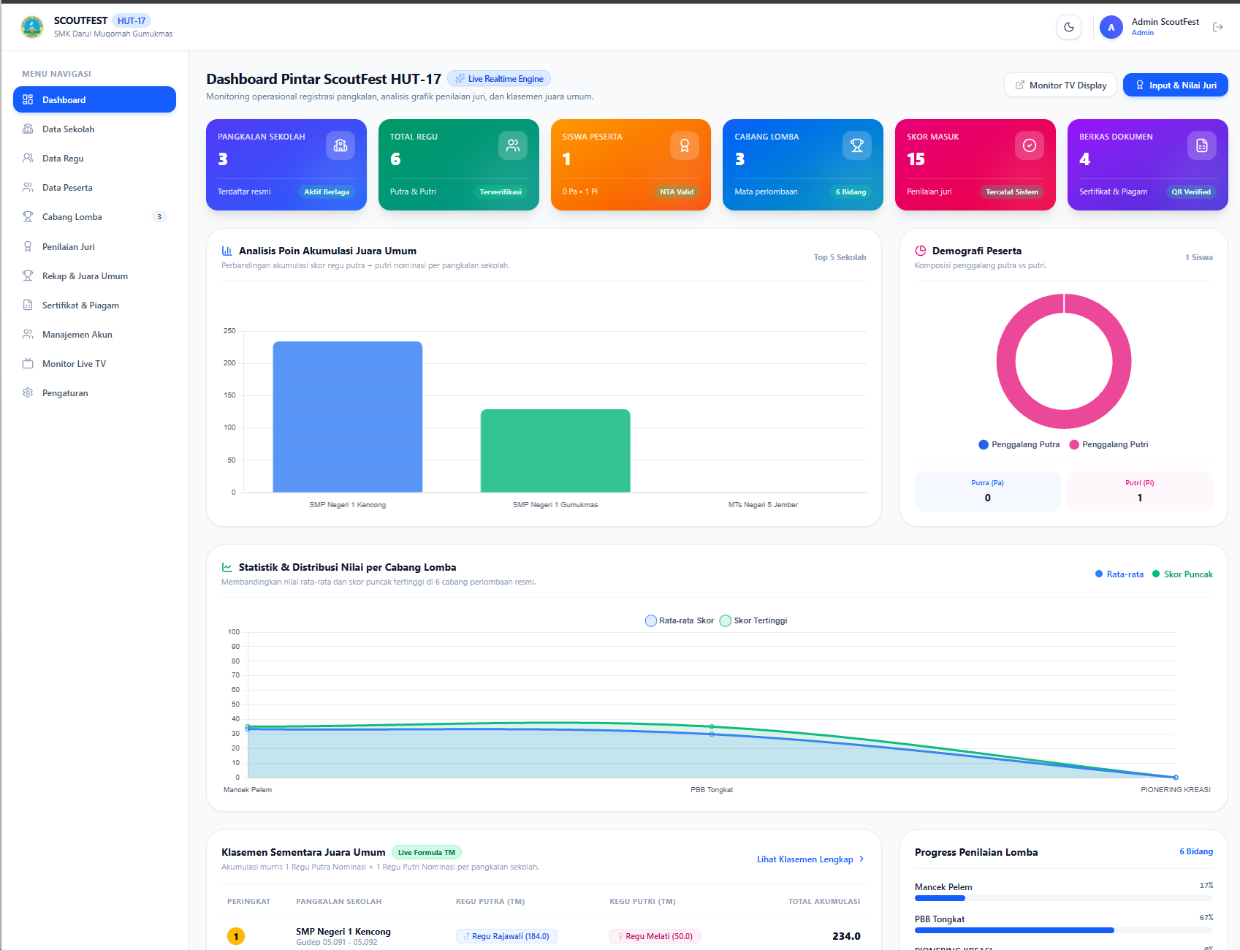Click the Putri (Pi) count box
Image resolution: width=1240 pixels, height=950 pixels.
[1140, 491]
